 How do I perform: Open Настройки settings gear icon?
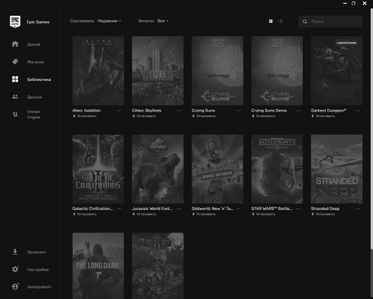15,269
